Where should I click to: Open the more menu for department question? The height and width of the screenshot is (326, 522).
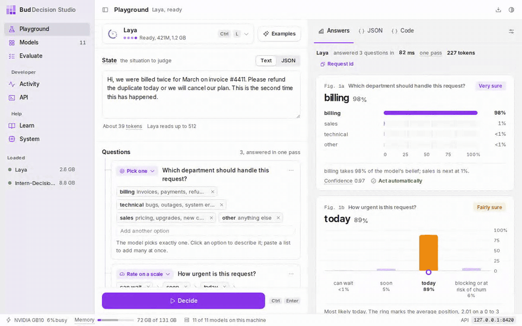[291, 170]
